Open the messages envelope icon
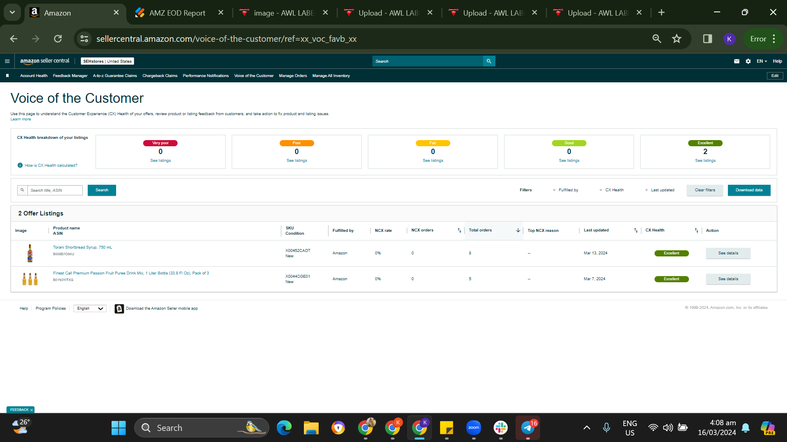Image resolution: width=787 pixels, height=442 pixels. tap(737, 61)
